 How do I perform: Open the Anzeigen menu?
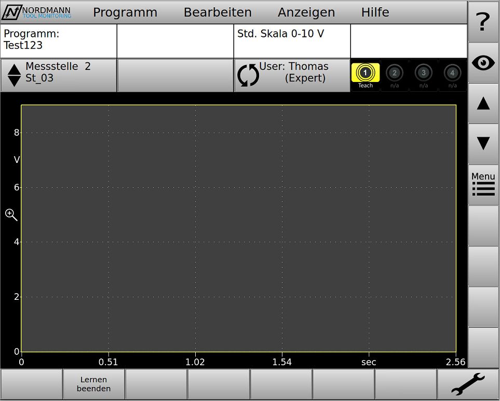[306, 12]
